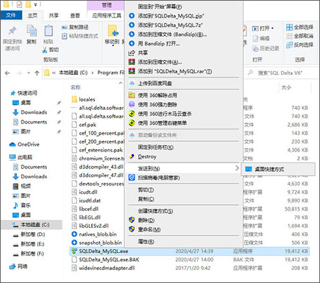The width and height of the screenshot is (320, 283).
Task: Click the search box for SQL Delta V6
Action: pyautogui.click(x=282, y=73)
